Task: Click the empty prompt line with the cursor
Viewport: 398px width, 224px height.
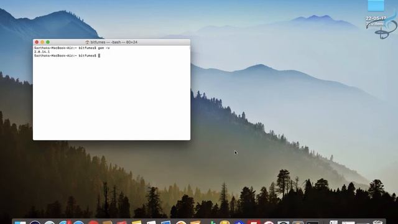Action: 67,55
